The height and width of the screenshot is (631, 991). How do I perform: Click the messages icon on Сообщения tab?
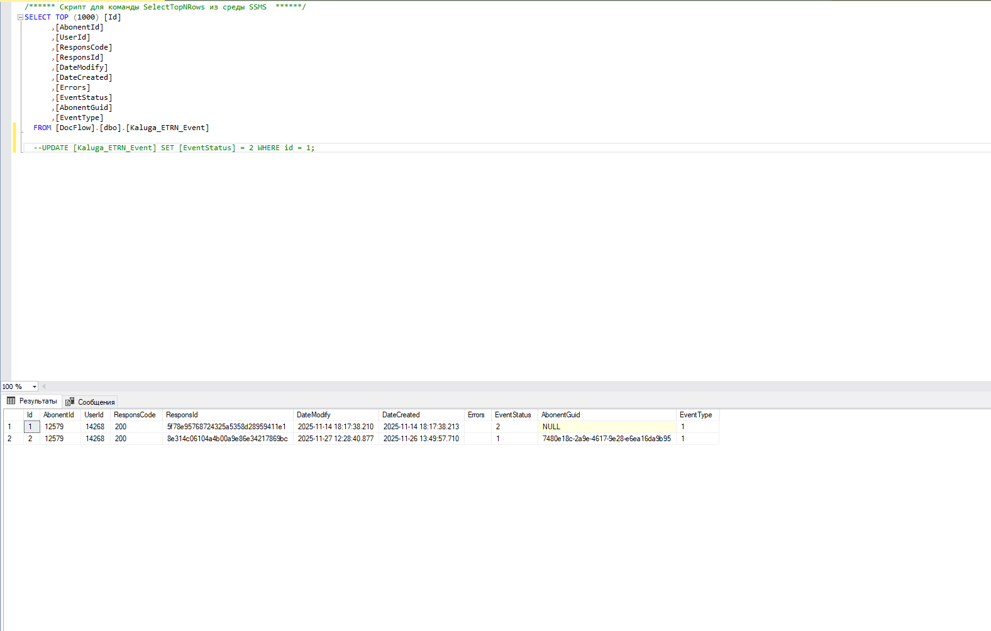(70, 402)
